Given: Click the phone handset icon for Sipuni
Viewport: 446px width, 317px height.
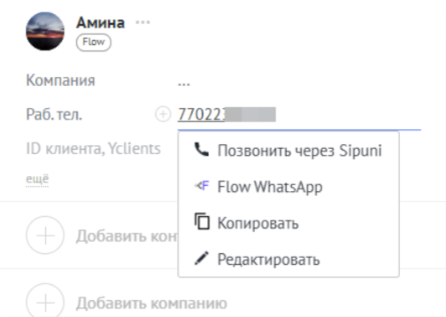Looking at the screenshot, I should click(x=201, y=150).
